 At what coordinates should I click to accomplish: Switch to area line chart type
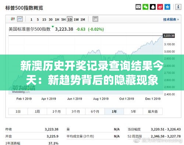coord(20,19)
